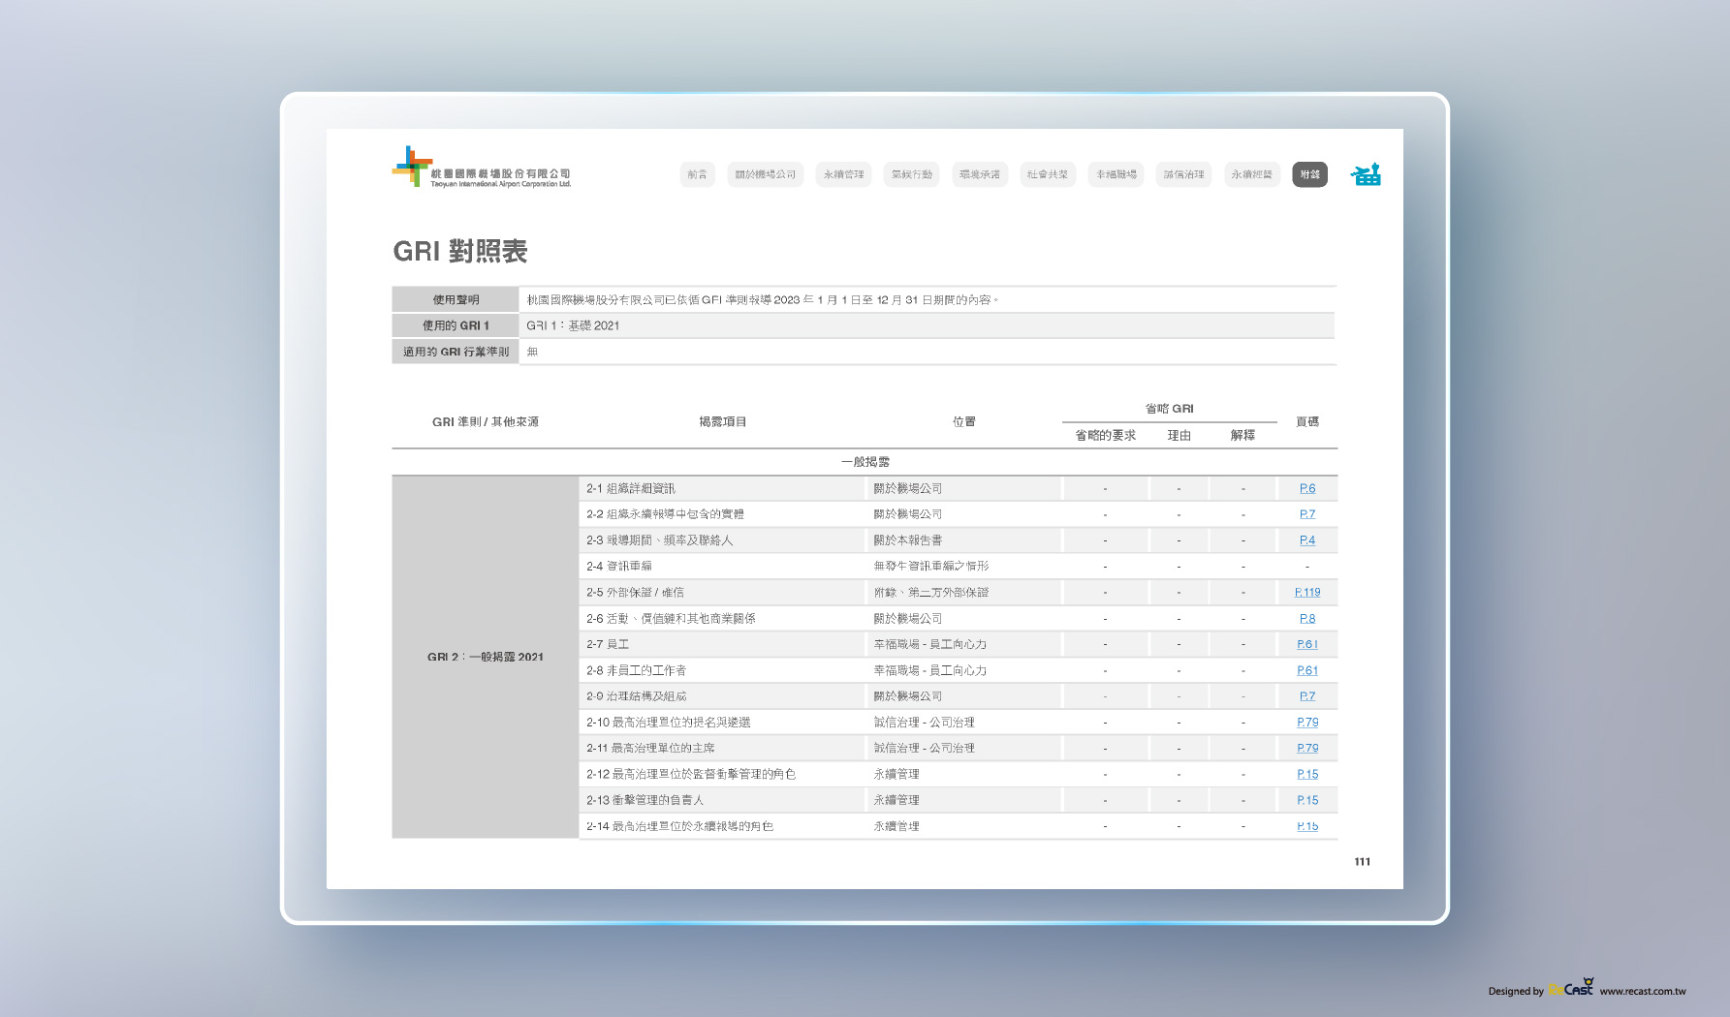Click the 位置 column header
Viewport: 1730px width, 1017px height.
(963, 421)
